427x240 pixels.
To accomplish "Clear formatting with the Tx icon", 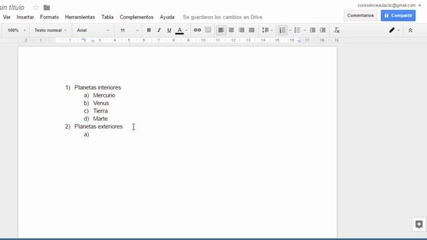I will pos(336,30).
